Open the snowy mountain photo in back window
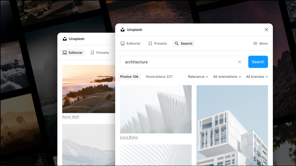 coord(88,145)
